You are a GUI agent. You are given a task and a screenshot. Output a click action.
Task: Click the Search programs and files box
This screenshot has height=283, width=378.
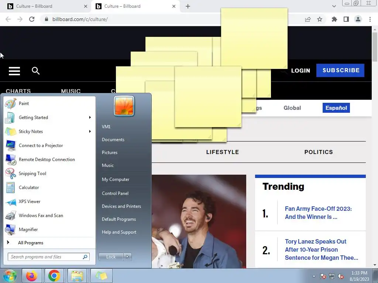(x=49, y=257)
